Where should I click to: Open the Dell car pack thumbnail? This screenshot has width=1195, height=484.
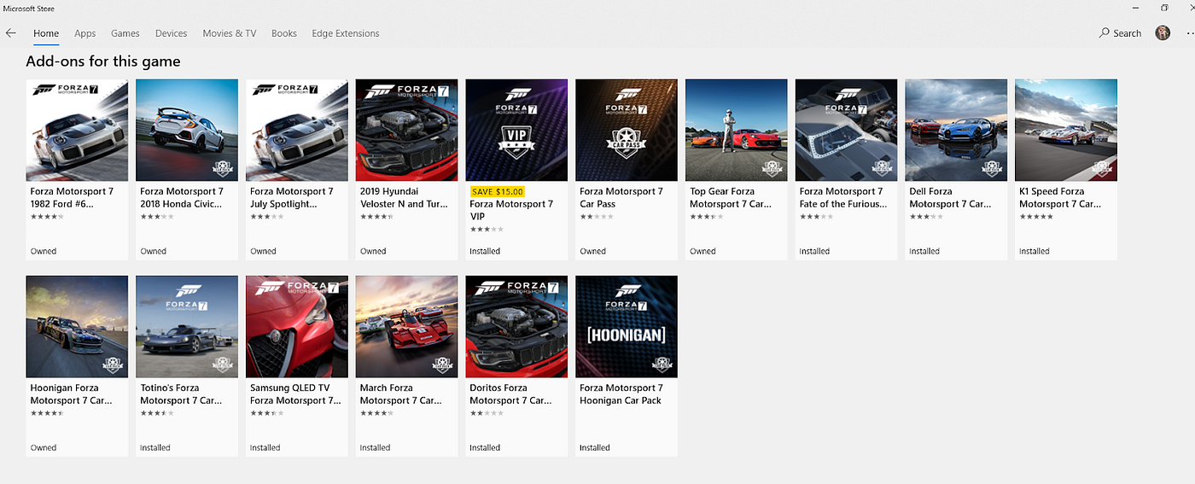956,130
